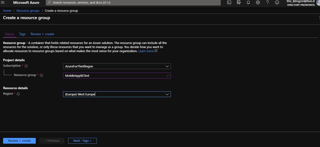The width and height of the screenshot is (320, 147).
Task: Click the Create a resource group breadcrumb text
Action: 61,11
